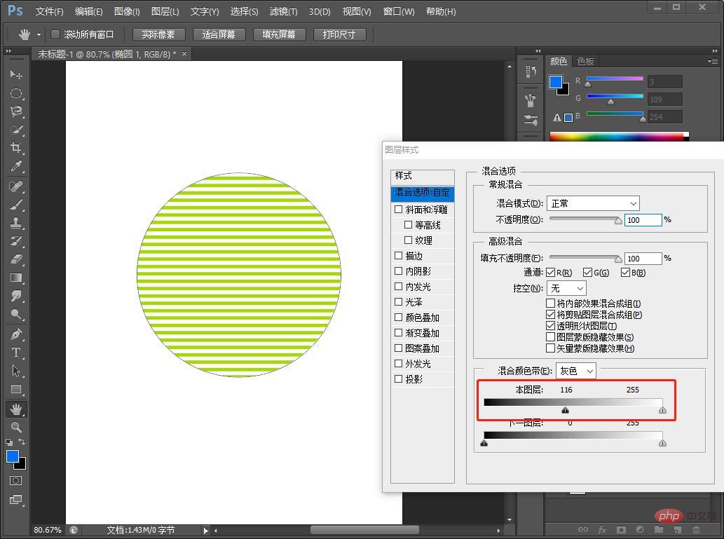Select the Gradient tool

tap(15, 278)
